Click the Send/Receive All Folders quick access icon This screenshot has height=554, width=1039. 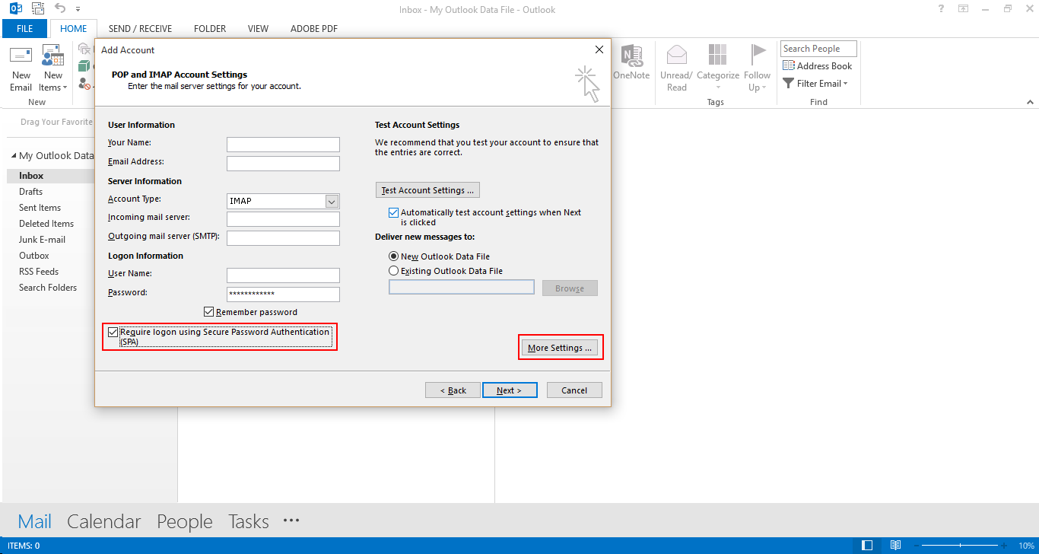[x=38, y=9]
